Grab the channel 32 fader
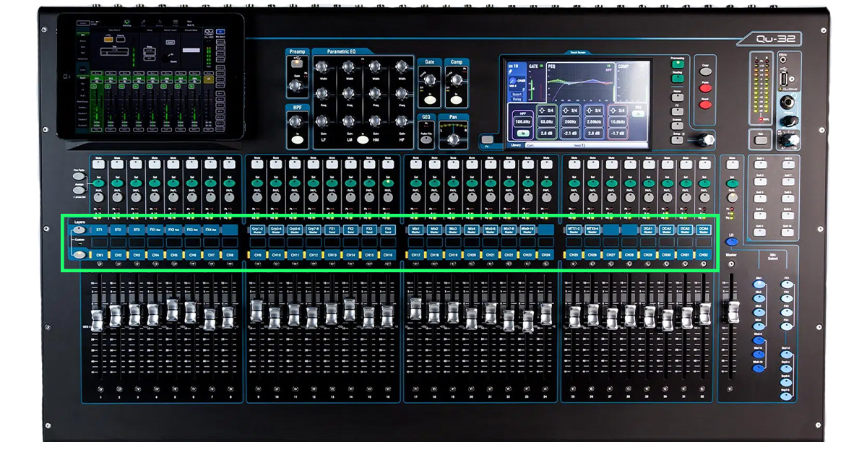This screenshot has height=455, width=867. coord(704,313)
